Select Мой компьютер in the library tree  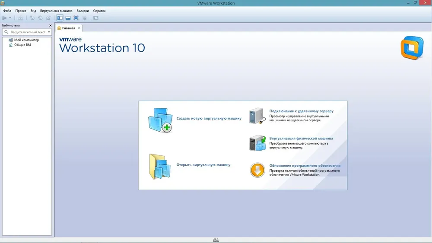(x=26, y=40)
